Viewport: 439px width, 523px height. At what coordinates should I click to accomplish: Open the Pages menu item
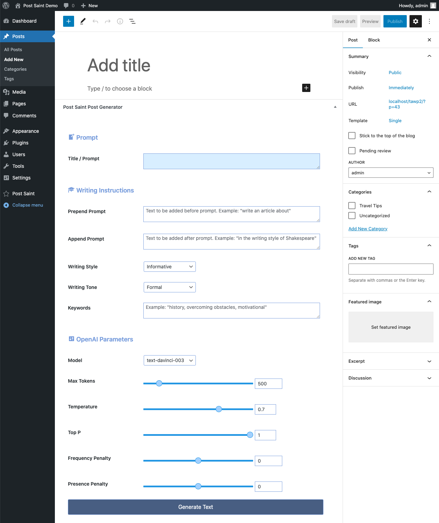(27, 104)
